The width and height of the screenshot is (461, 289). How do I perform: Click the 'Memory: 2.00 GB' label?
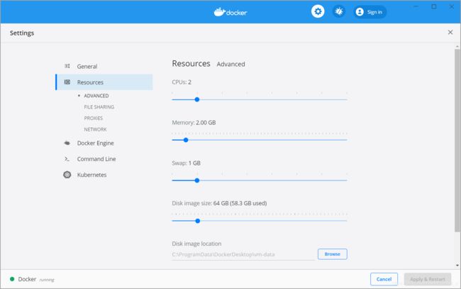(194, 123)
